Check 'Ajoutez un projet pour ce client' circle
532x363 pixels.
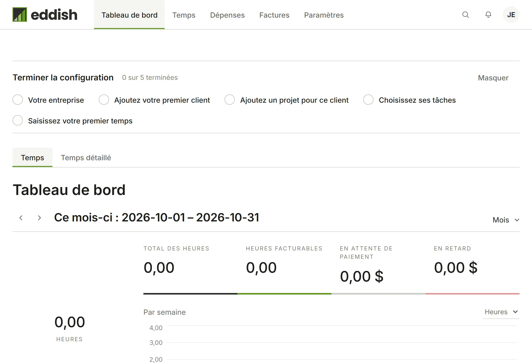[230, 100]
